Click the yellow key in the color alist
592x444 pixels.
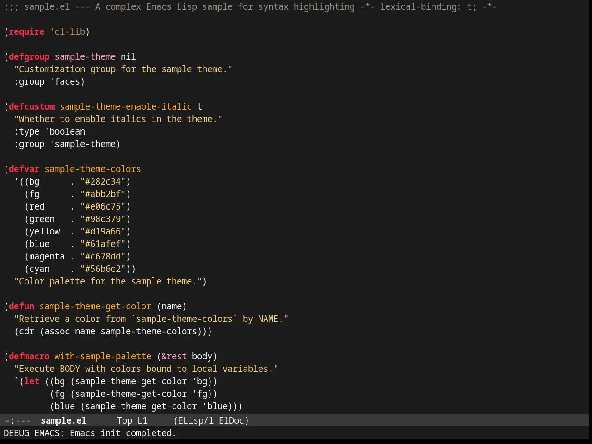(44, 231)
